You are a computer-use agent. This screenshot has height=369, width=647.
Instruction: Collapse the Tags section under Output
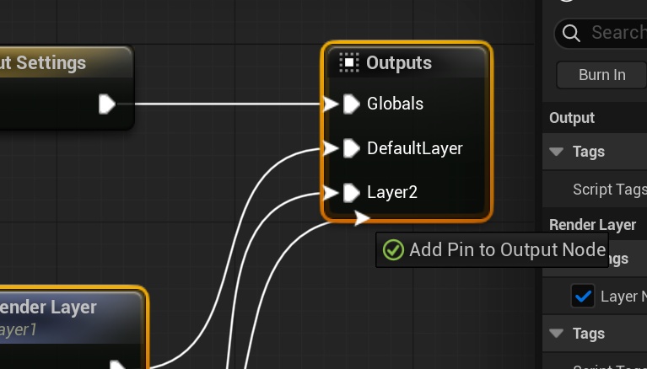pos(556,152)
